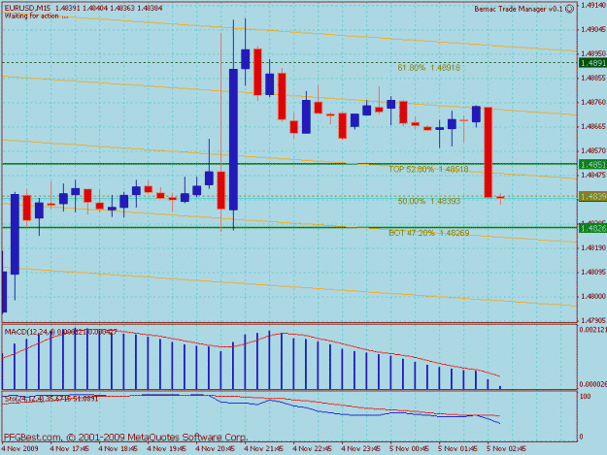Click the large red candle above 5 Nov 02:45
The height and width of the screenshot is (455, 607).
tap(489, 152)
